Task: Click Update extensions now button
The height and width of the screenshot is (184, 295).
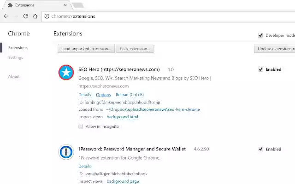Action: click(x=275, y=49)
